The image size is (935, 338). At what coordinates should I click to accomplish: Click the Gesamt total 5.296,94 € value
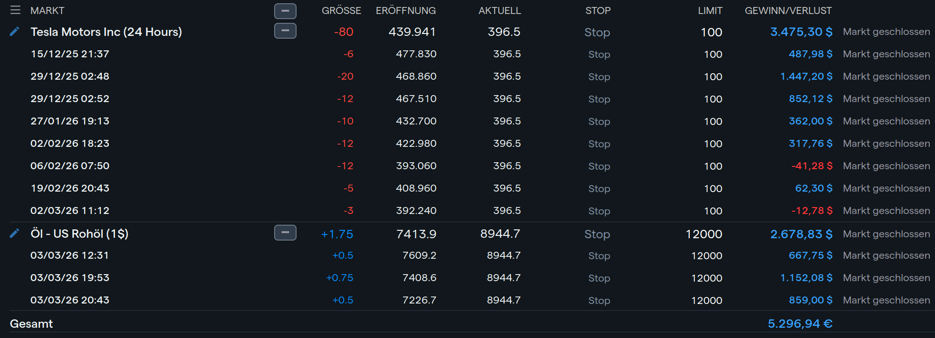(800, 324)
